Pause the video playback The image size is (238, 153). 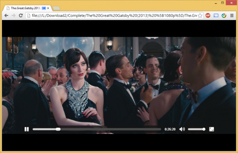(27, 129)
